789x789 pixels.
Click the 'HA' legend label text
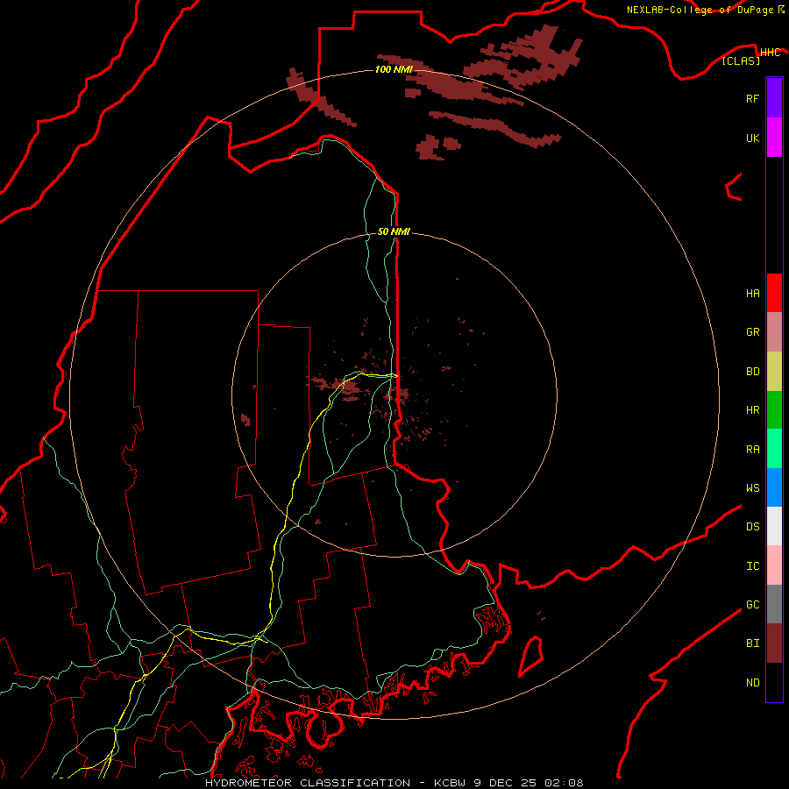coord(752,294)
